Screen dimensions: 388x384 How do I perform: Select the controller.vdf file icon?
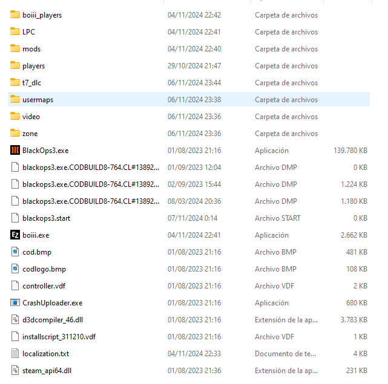(15, 286)
